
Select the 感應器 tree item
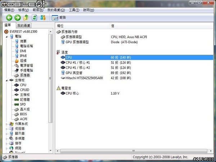[x=25, y=75]
